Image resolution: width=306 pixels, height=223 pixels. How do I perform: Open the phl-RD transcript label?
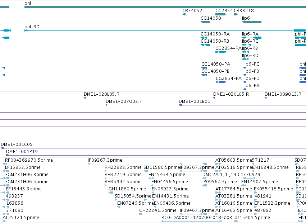(x=32, y=27)
